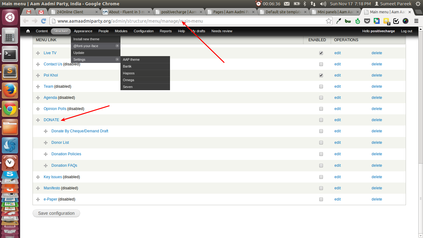Bookmark page with the star icon
This screenshot has height=238, width=423.
(x=329, y=21)
